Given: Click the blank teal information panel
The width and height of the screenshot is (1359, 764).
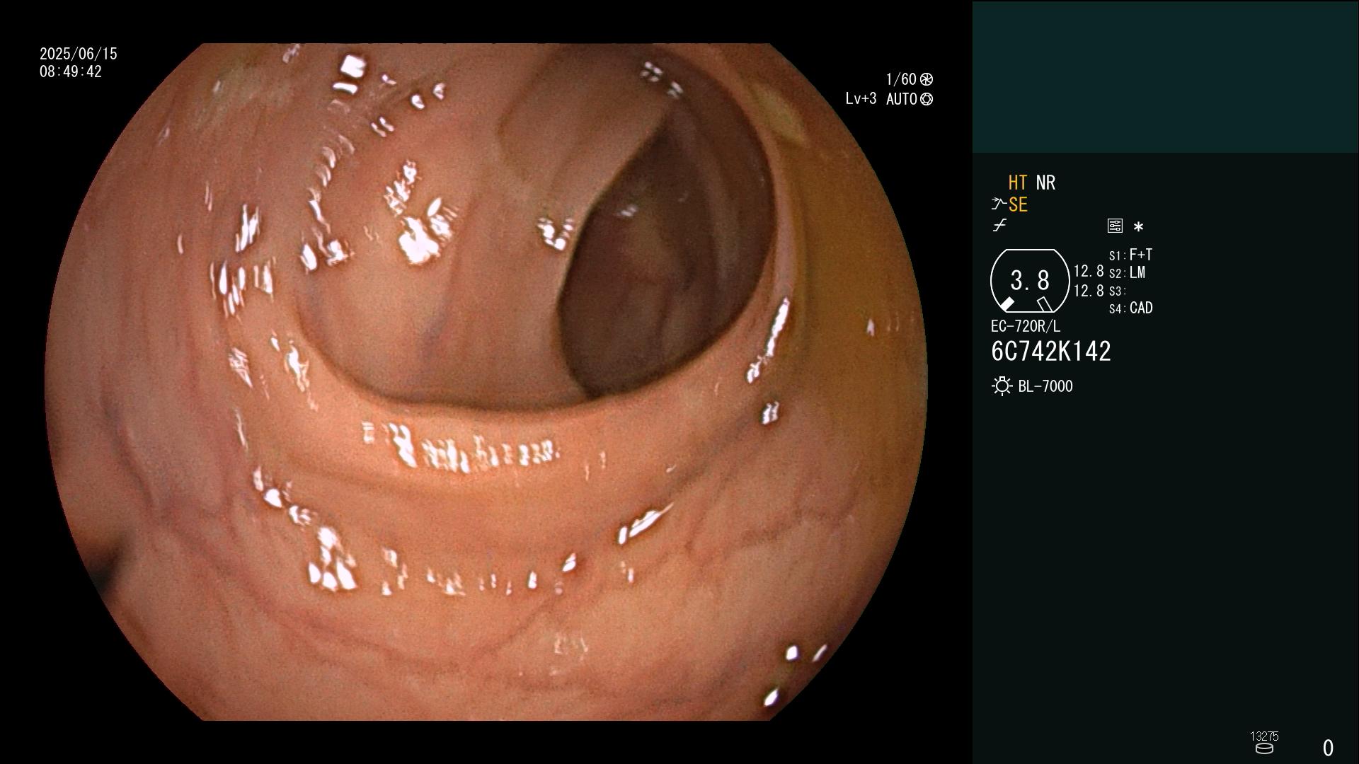Looking at the screenshot, I should (x=1165, y=76).
